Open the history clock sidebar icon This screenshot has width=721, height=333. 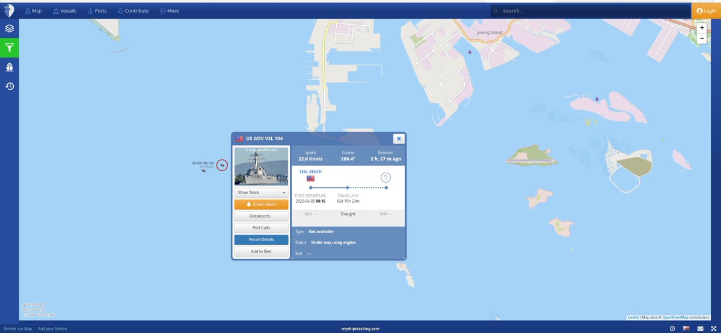[x=10, y=86]
